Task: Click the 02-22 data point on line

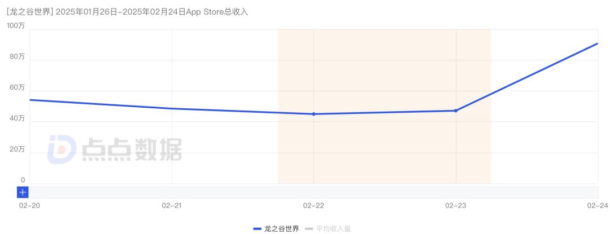Action: pos(313,114)
